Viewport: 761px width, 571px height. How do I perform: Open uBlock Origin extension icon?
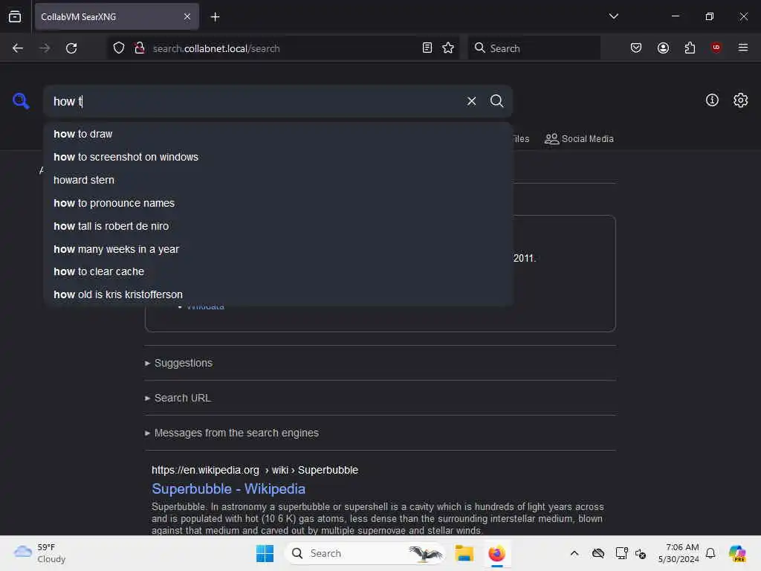[x=716, y=48]
